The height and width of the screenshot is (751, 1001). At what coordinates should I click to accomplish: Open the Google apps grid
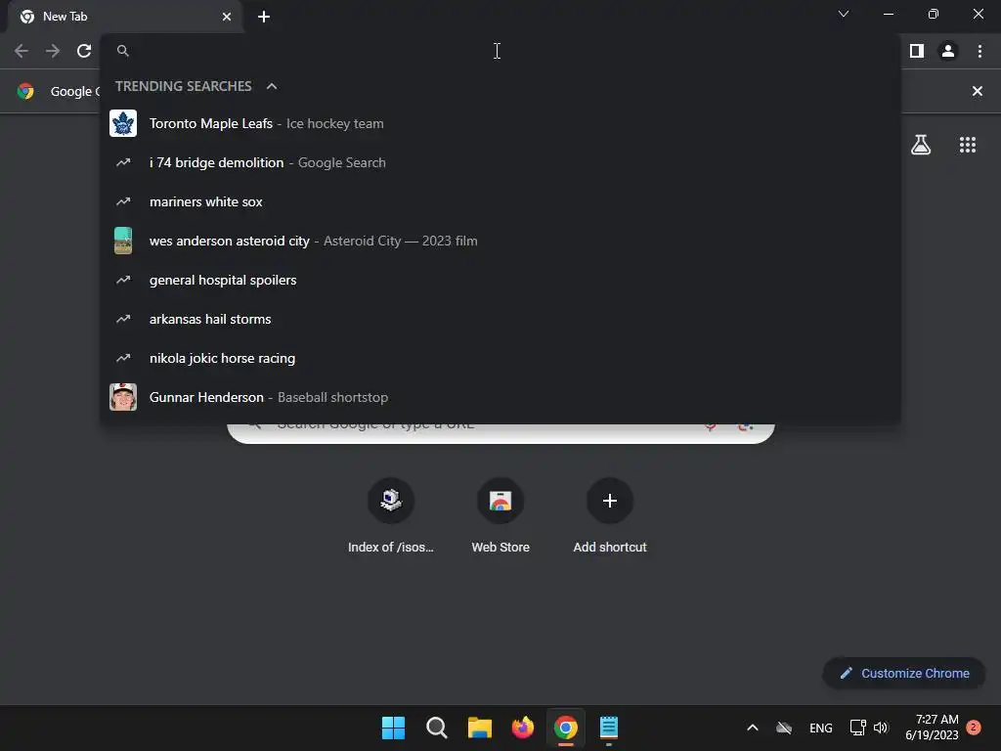968,145
